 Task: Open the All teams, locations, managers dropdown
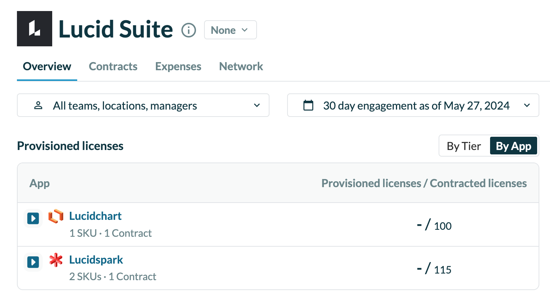coord(143,106)
